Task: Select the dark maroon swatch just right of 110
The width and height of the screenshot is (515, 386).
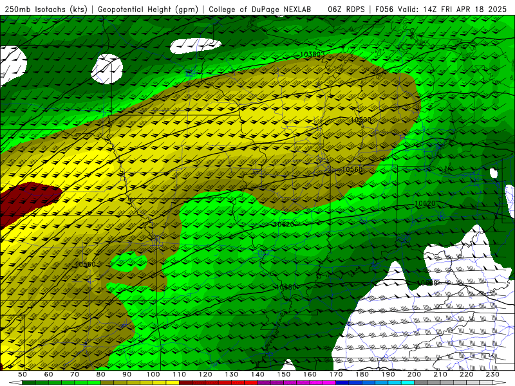Action: [x=186, y=383]
